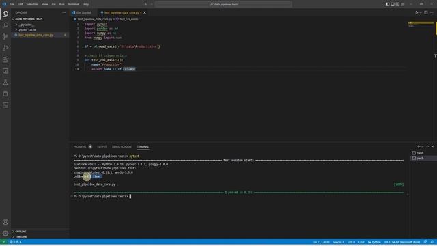Screen dimensions: 437x246
Task: Collapse the DATA PIPELINES TESTS folder section
Action: click(29, 19)
